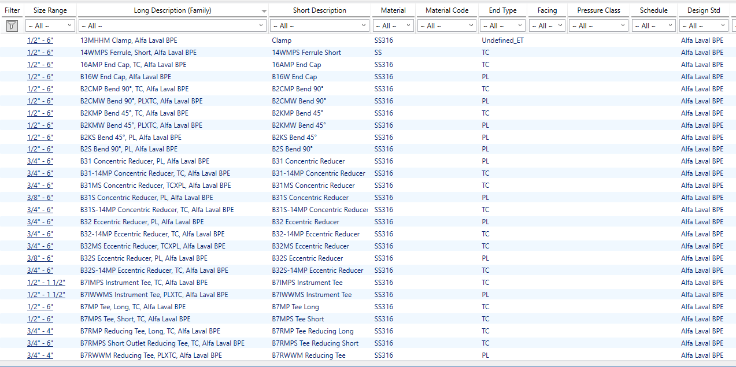
Task: Sort by Short Description column header
Action: click(x=320, y=10)
